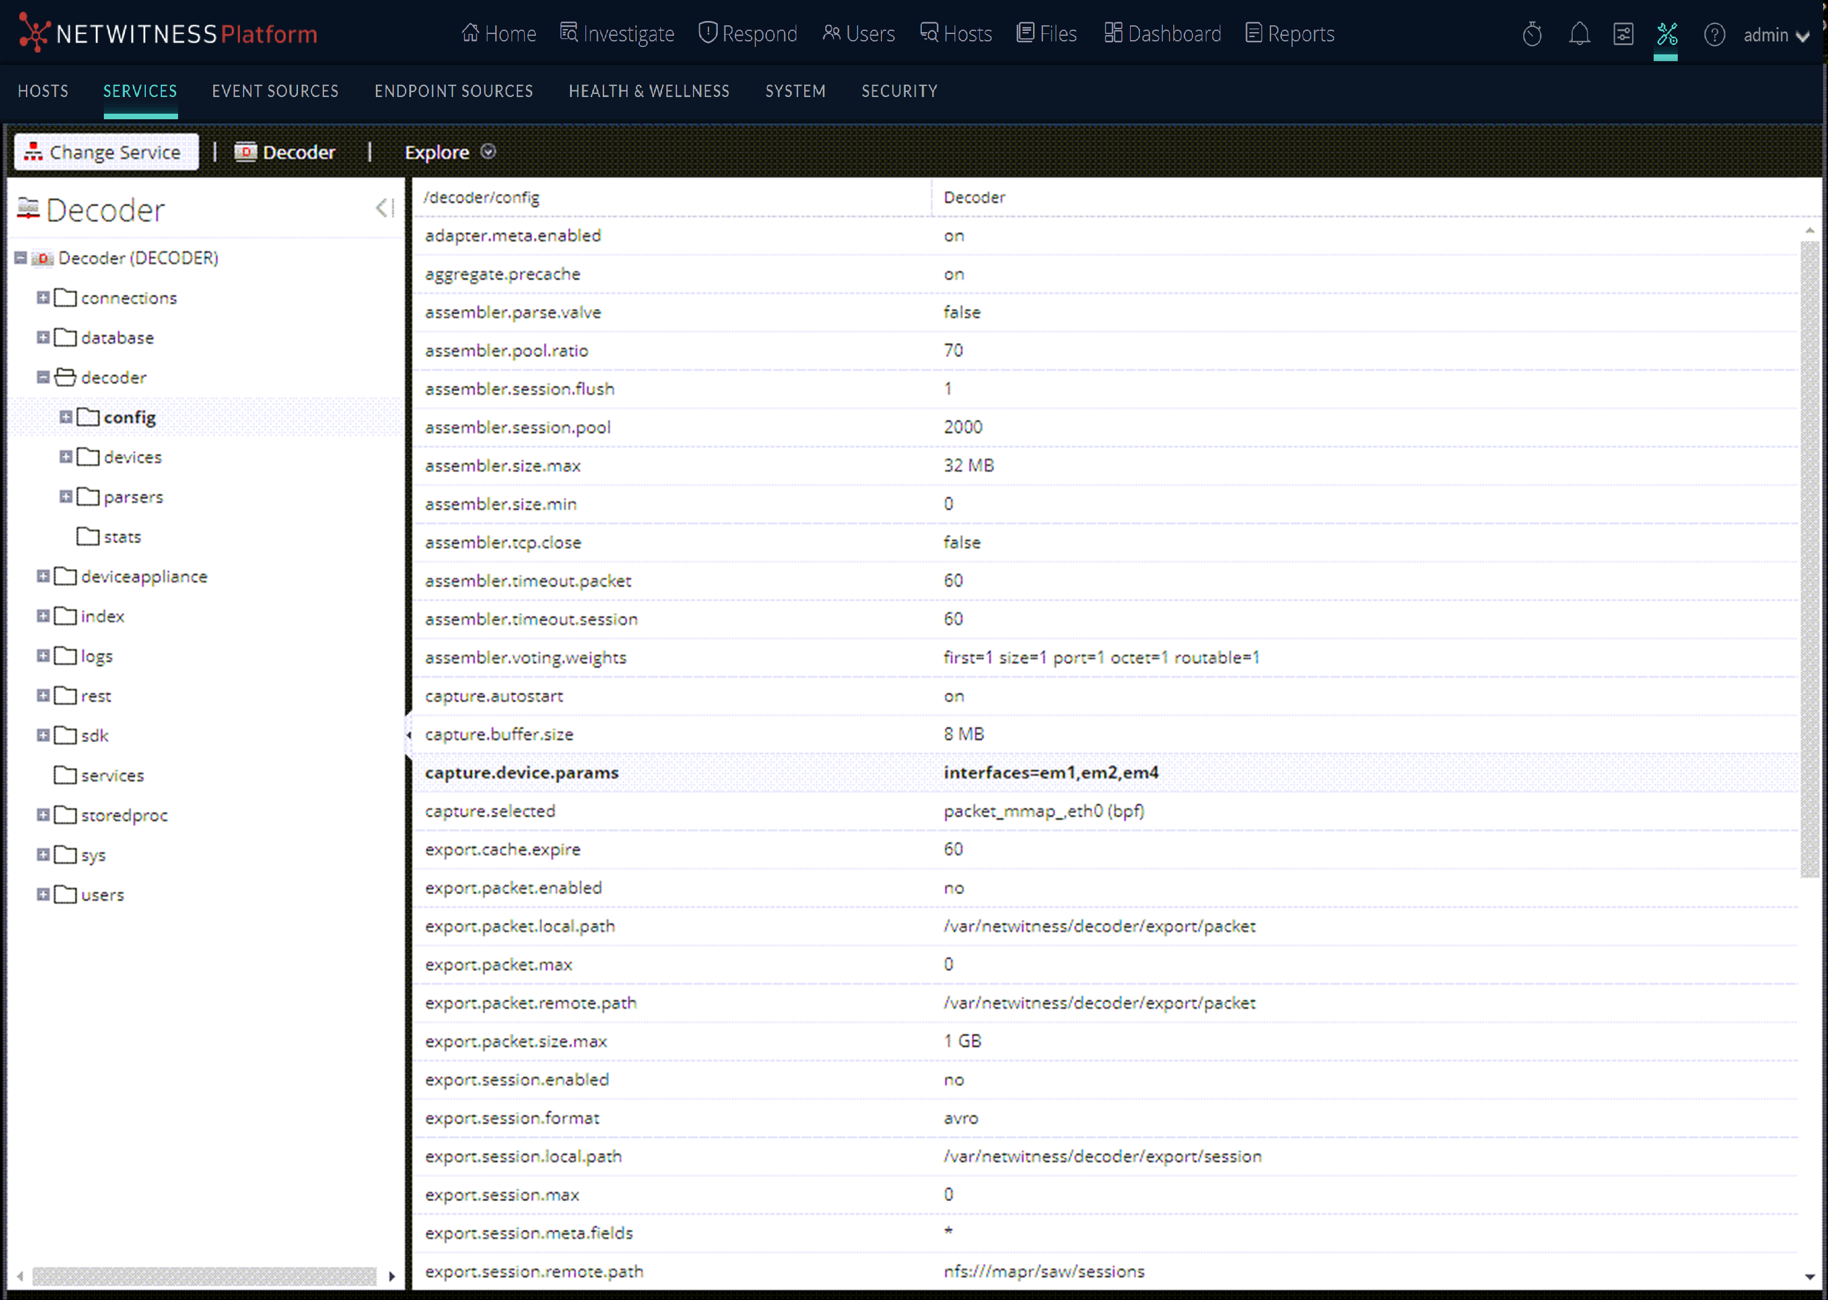Collapse the Decoder tree panel arrow

point(385,208)
